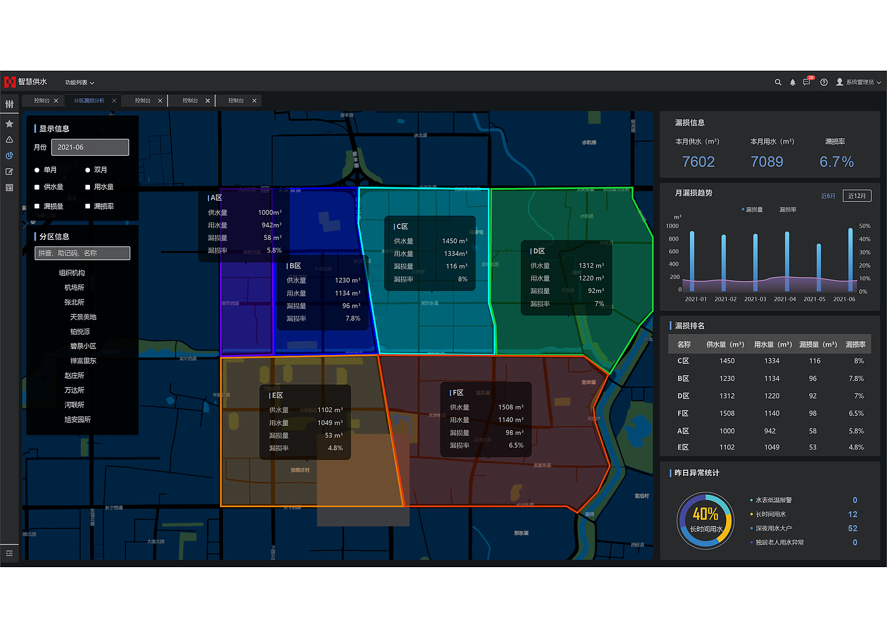
Task: Close the first 控制台 tab
Action: (x=56, y=101)
